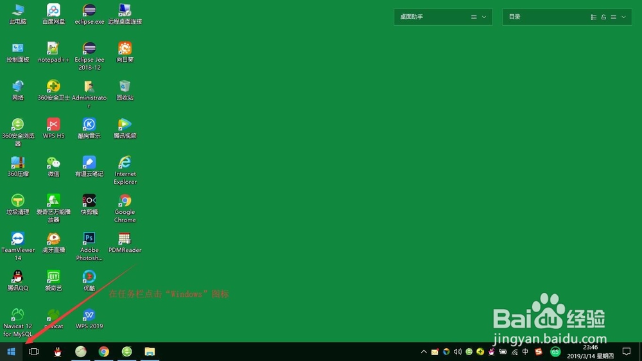
Task: Expand the 桌面助手 panel chevron
Action: click(x=484, y=17)
